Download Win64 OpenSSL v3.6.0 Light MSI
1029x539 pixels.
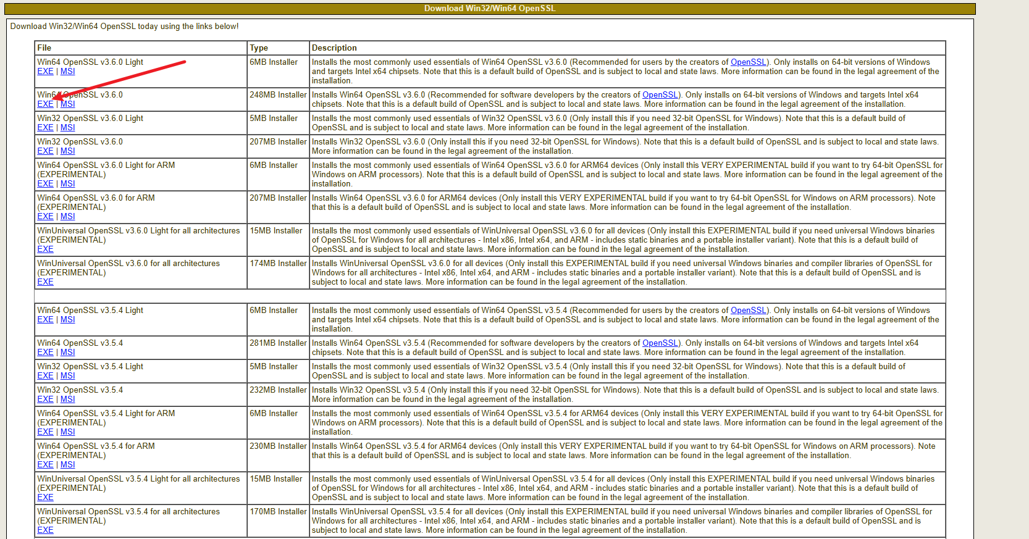pyautogui.click(x=67, y=72)
